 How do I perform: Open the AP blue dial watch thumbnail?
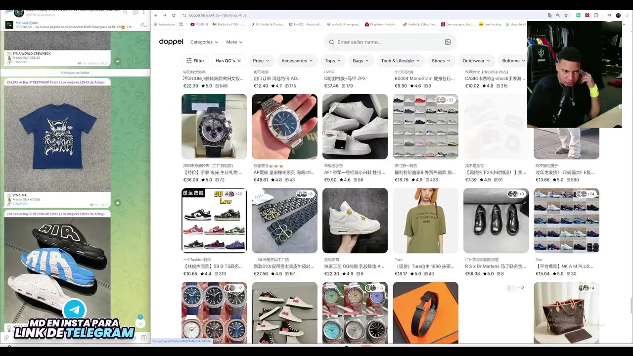(x=284, y=127)
